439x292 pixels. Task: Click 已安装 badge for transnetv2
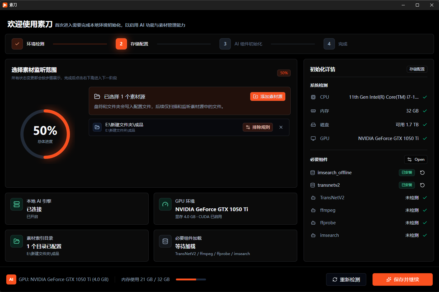(407, 185)
